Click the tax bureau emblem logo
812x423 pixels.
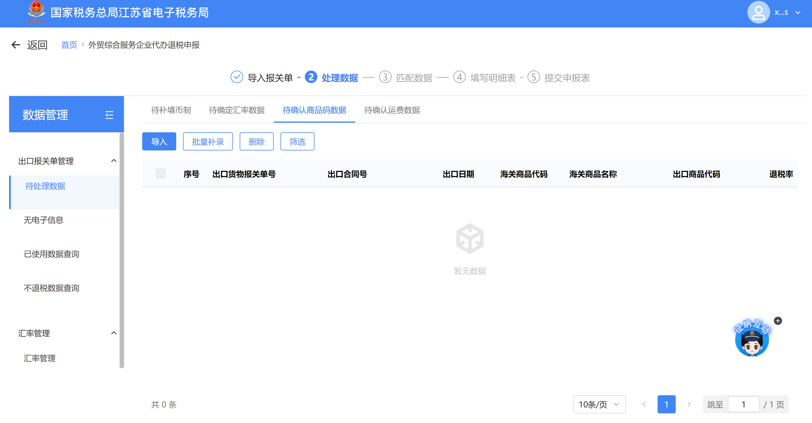point(36,12)
